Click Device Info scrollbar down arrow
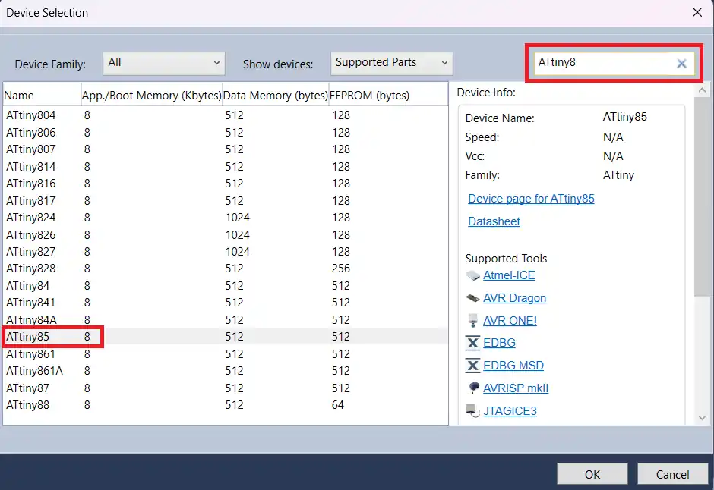Image resolution: width=714 pixels, height=490 pixels. click(x=702, y=418)
